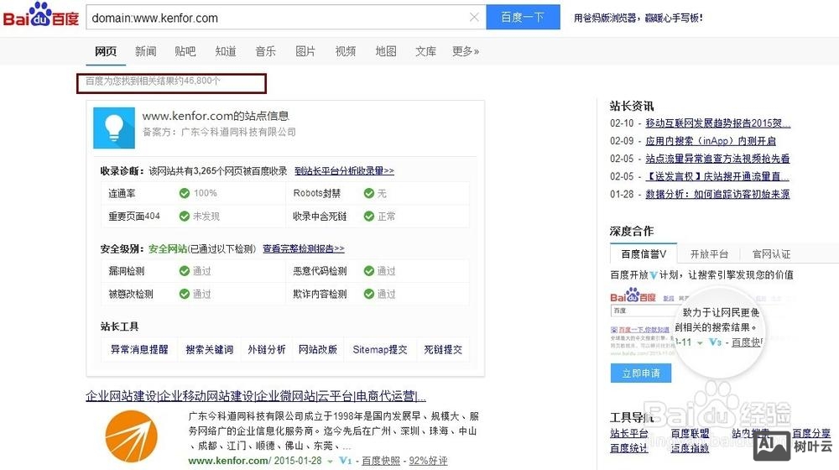Open the 图片 tab
Viewport: 839px width, 470px height.
[305, 51]
